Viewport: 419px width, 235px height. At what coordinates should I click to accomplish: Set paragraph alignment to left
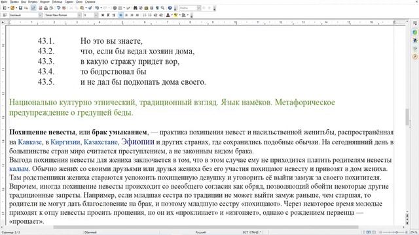(x=120, y=15)
